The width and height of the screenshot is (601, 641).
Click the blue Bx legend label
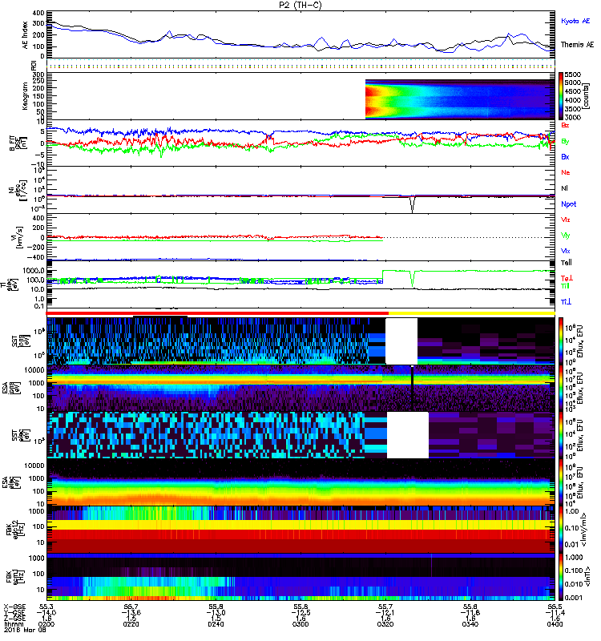coord(565,156)
